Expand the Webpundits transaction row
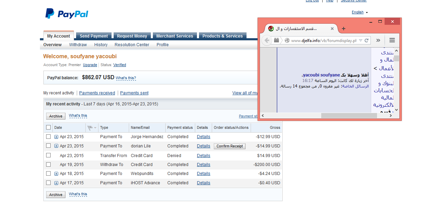 tap(56, 174)
